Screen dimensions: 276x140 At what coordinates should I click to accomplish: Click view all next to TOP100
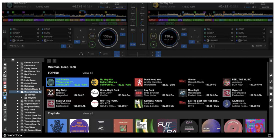(x=88, y=73)
